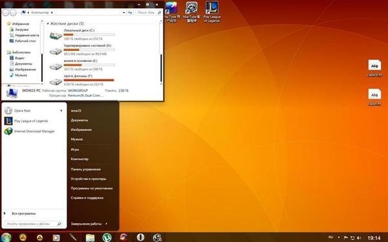Viewport: 388px width, 242px height.
Task: Click the breadcrumb arrow after Computer
Action: point(52,12)
